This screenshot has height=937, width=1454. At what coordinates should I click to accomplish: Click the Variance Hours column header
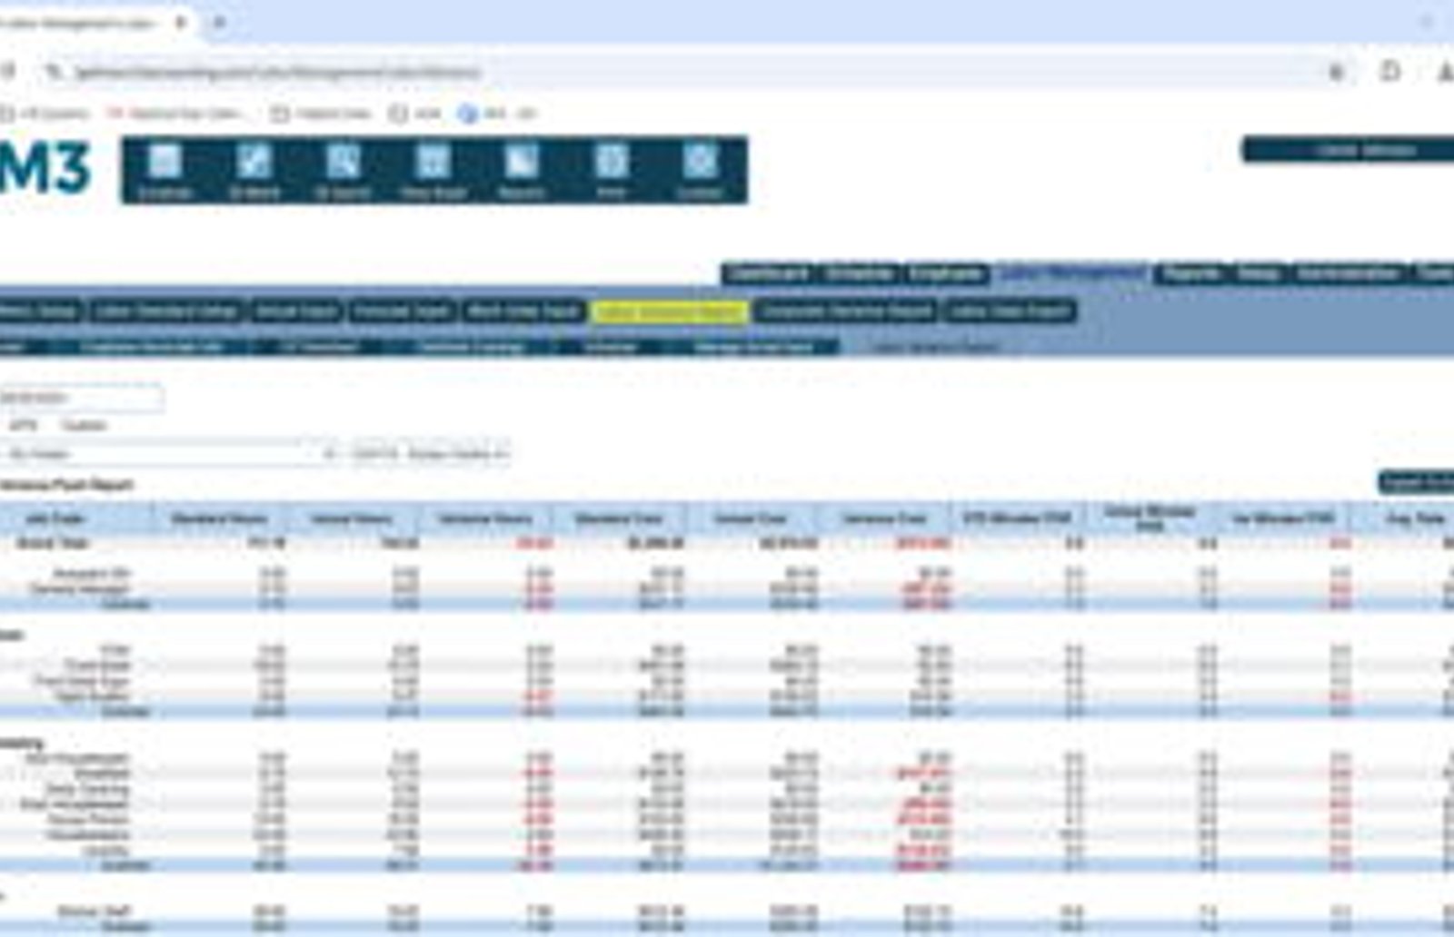485,518
